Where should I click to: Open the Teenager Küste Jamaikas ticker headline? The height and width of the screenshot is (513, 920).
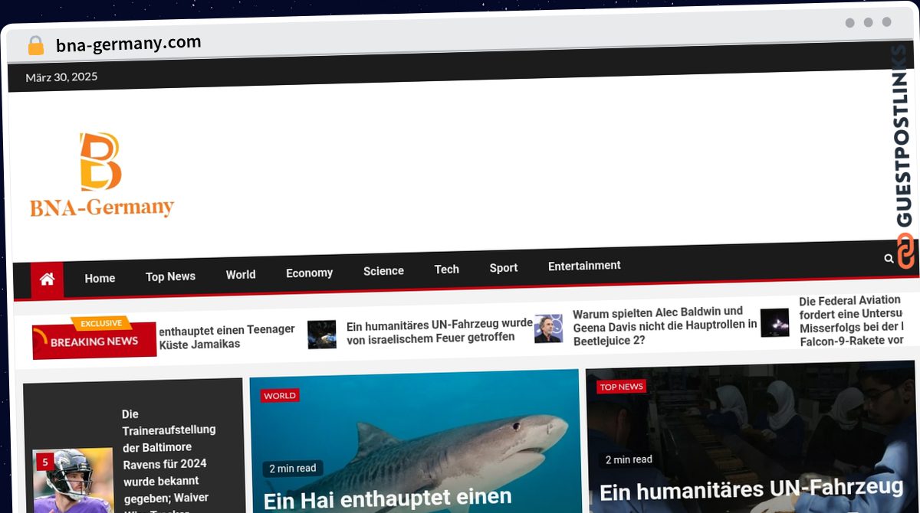coord(226,337)
